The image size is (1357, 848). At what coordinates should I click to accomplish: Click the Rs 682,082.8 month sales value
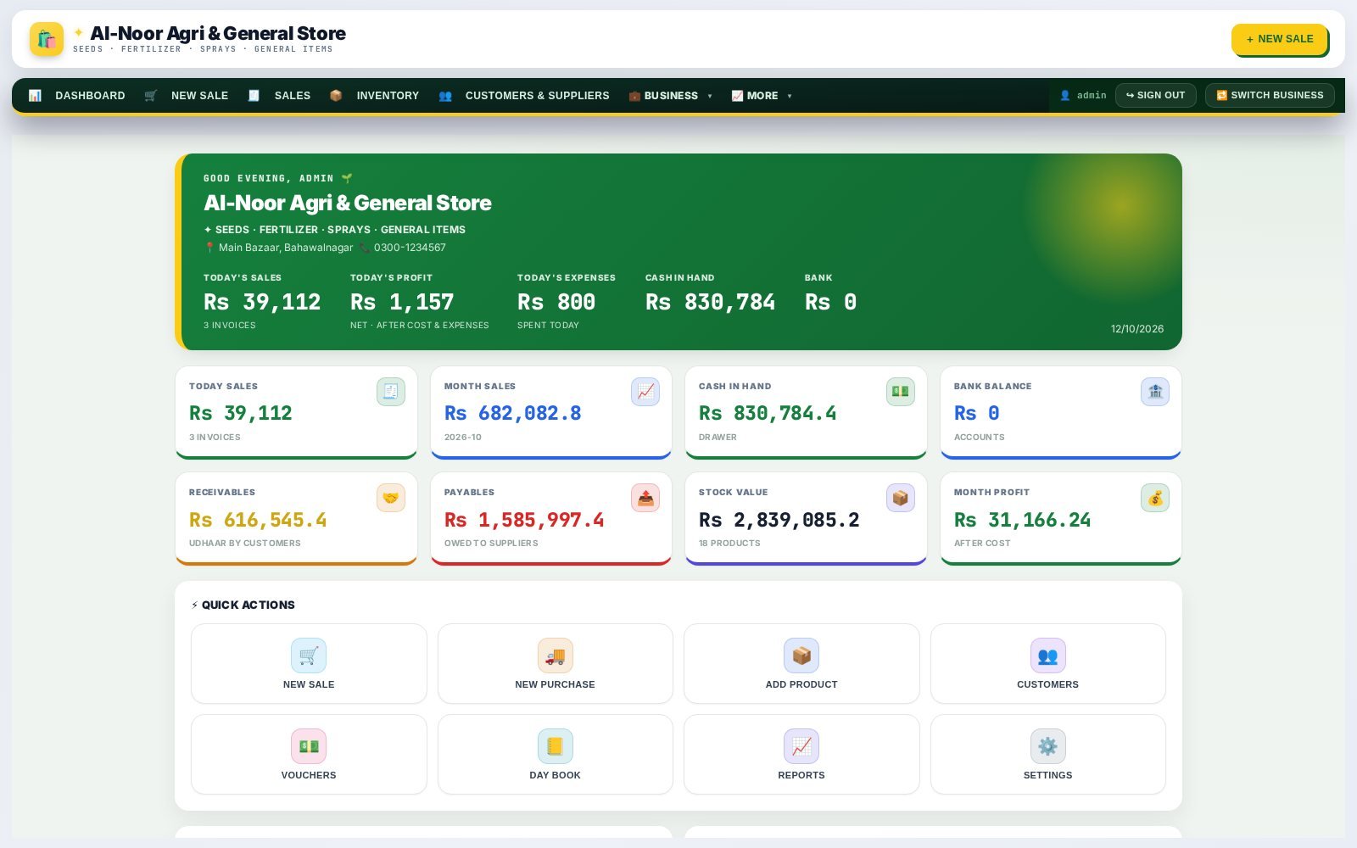(x=513, y=413)
